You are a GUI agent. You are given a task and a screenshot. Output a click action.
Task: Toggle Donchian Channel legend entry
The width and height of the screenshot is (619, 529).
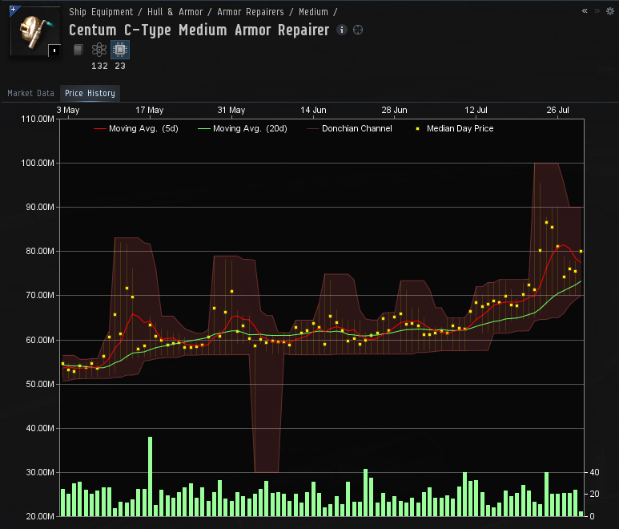click(350, 129)
